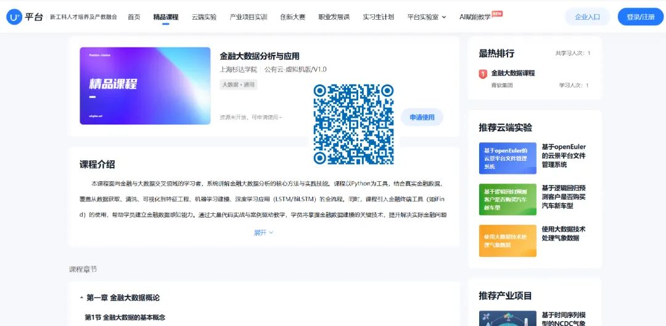This screenshot has width=666, height=326.
Task: Open 使用大数据技术处理气象数据 title link
Action: (x=564, y=234)
